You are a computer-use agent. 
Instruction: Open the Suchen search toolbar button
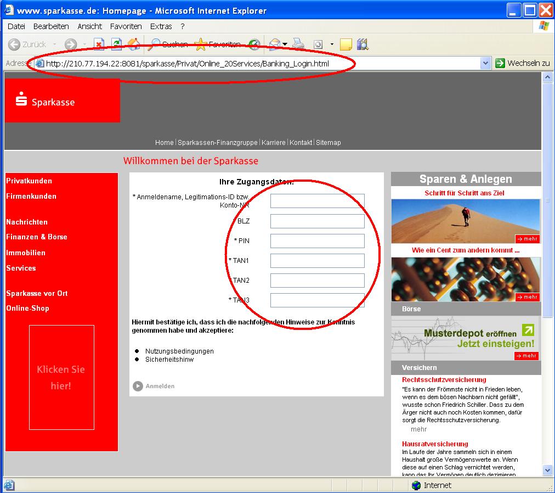[x=168, y=44]
